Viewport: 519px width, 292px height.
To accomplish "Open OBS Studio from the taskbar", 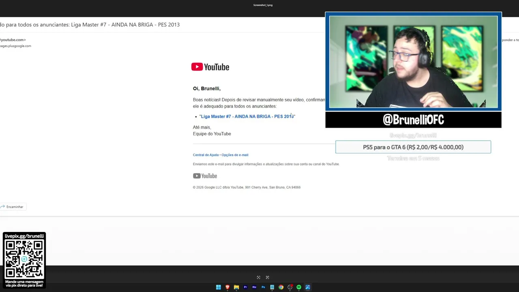I will (x=290, y=287).
